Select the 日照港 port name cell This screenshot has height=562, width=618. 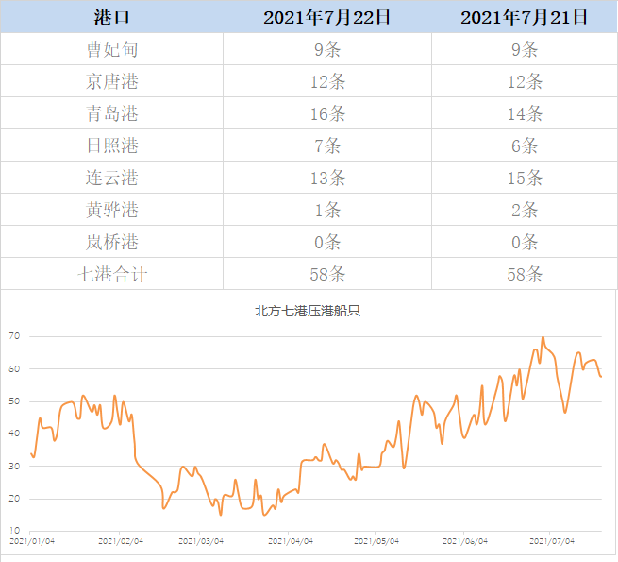click(112, 145)
